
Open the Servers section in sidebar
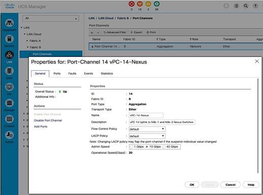9,39
